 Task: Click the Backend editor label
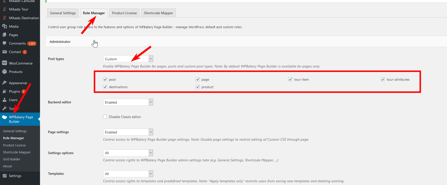[x=59, y=102]
